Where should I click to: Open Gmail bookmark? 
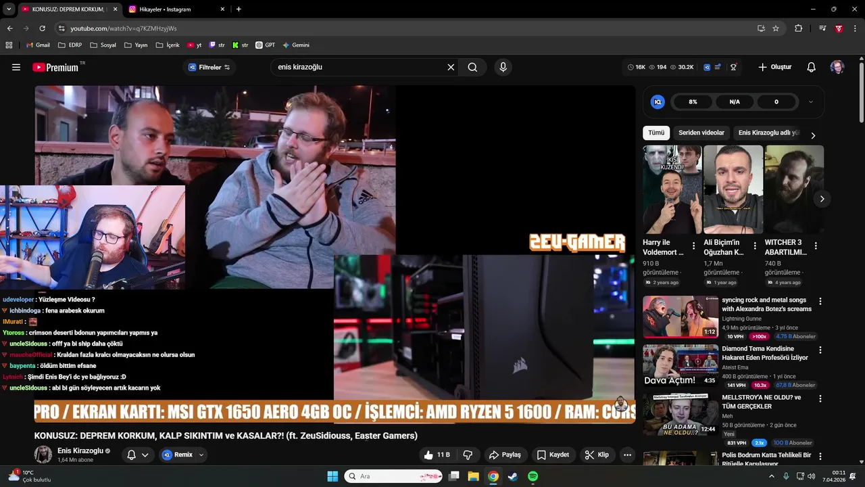click(x=37, y=45)
